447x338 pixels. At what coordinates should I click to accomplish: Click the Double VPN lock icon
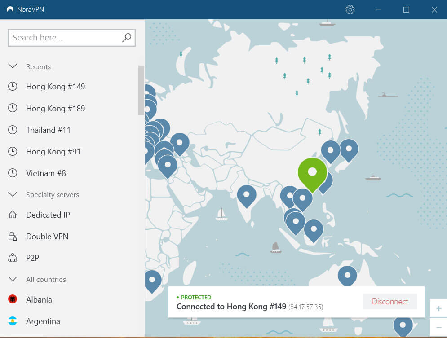tap(13, 236)
